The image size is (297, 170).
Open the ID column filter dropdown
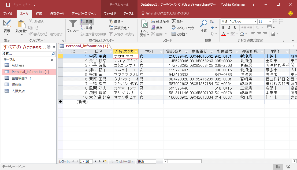tap(86, 52)
